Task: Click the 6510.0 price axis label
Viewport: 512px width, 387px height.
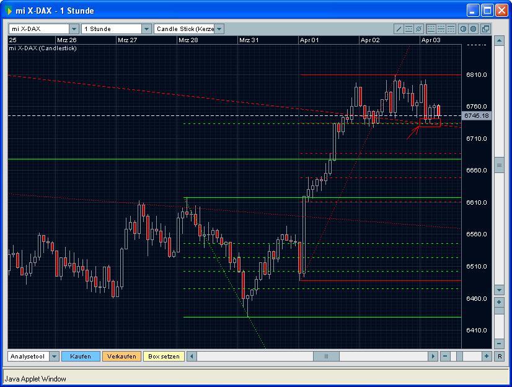Action: (477, 267)
